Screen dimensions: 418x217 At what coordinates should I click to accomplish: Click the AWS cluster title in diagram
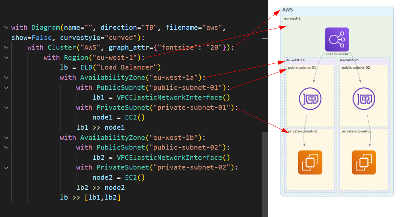pyautogui.click(x=288, y=10)
